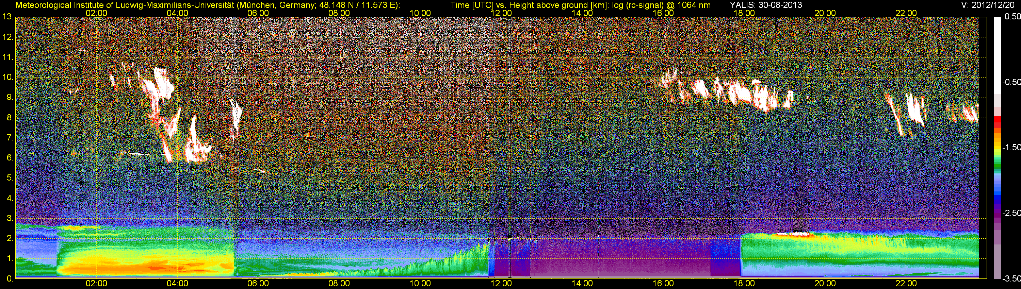The width and height of the screenshot is (1021, 289).
Task: Click the 10:00 label on the bottom time axis
Action: coord(420,284)
